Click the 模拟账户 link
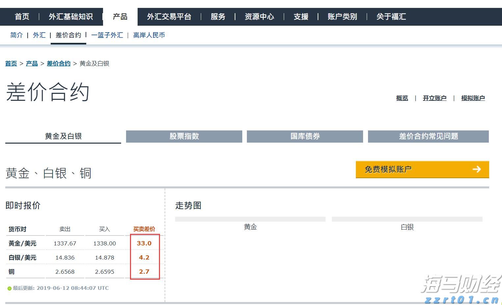 pyautogui.click(x=473, y=98)
